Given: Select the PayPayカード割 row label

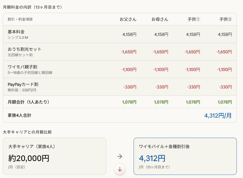Looking at the screenshot, I should [23, 84].
